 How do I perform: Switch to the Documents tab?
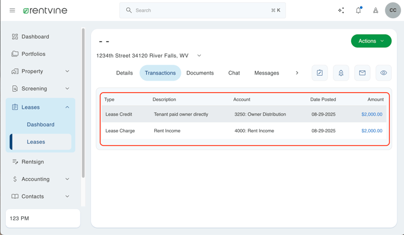pos(200,73)
